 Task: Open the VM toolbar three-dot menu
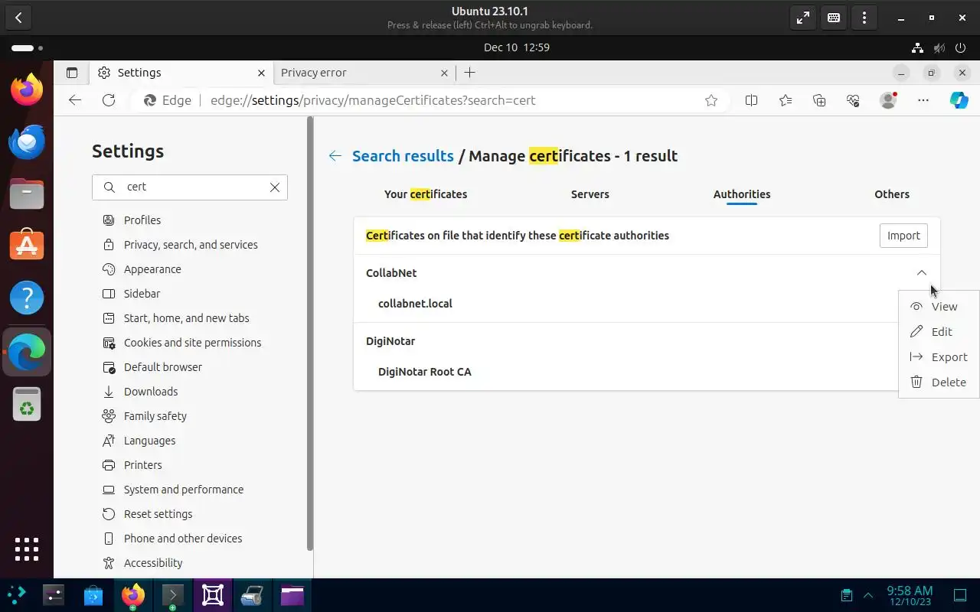point(864,18)
